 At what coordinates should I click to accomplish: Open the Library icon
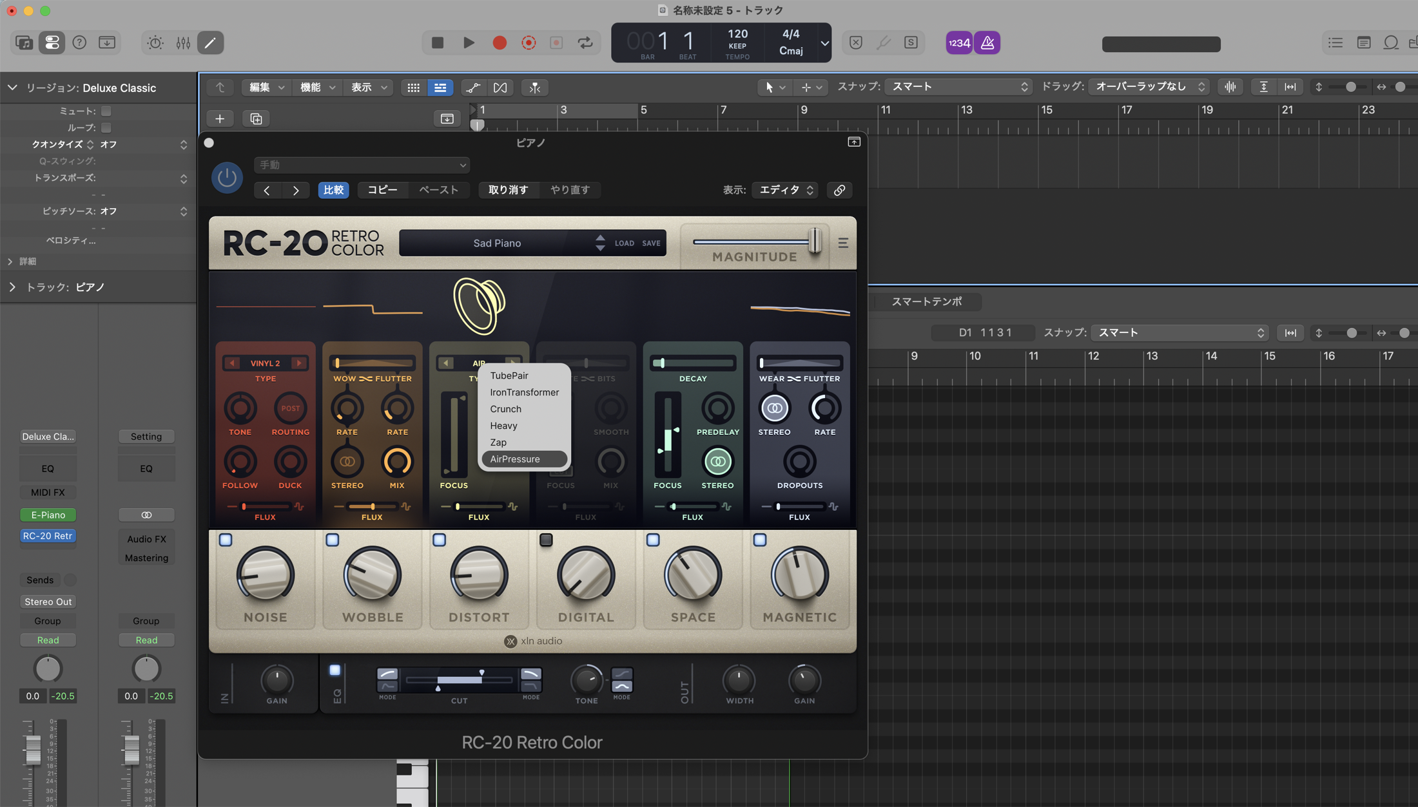(x=24, y=43)
